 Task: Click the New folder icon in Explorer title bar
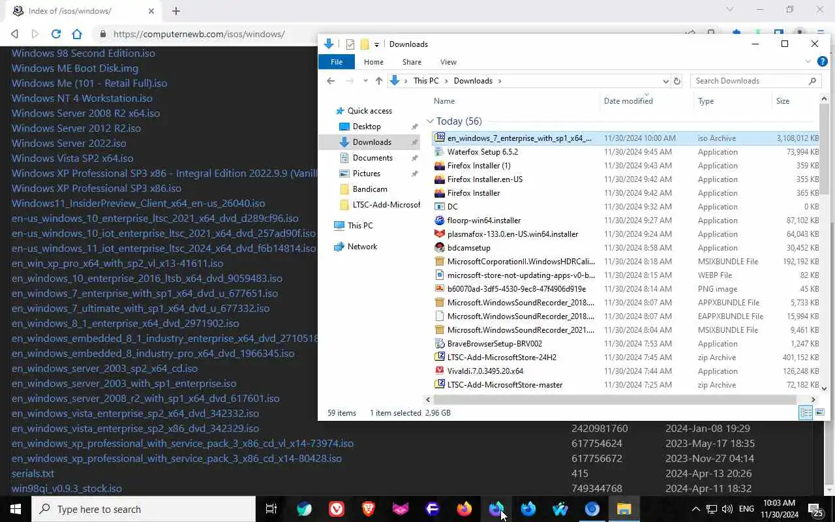pyautogui.click(x=365, y=44)
